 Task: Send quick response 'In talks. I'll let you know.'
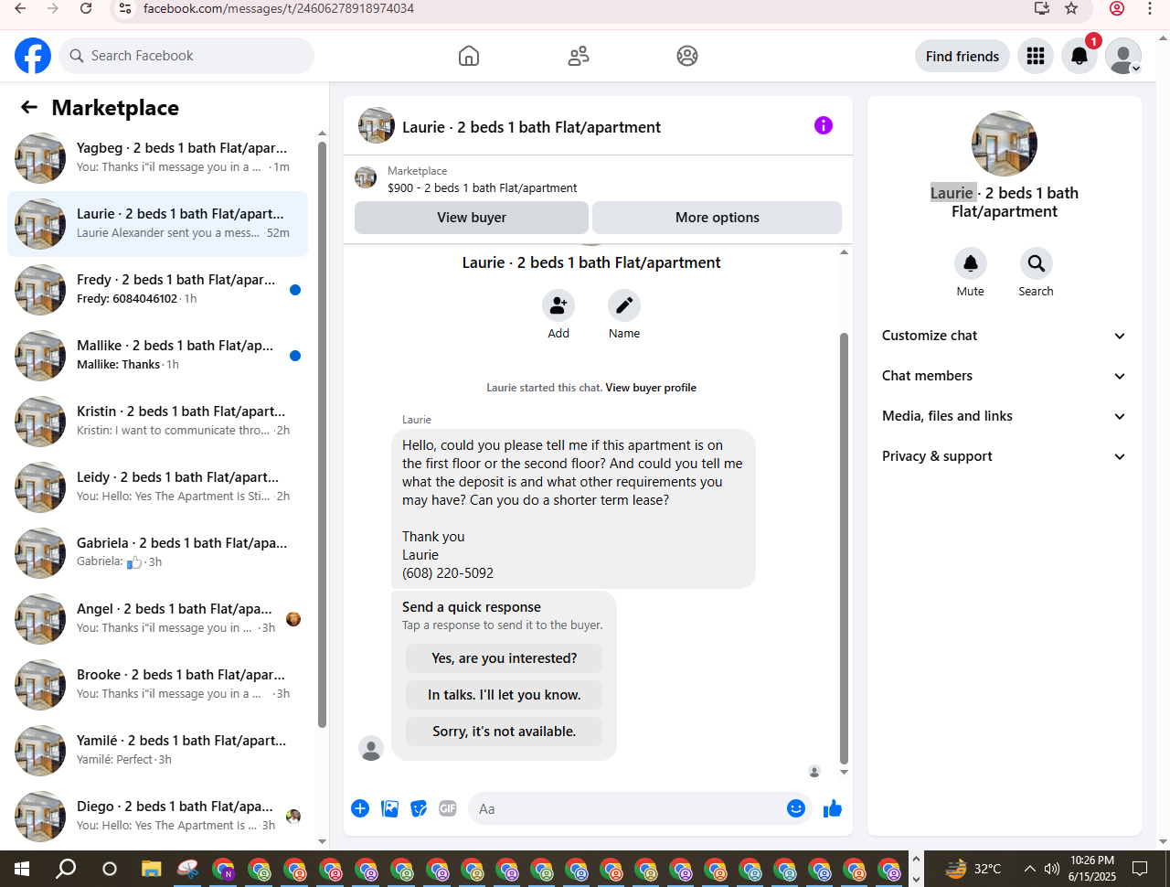(x=505, y=695)
